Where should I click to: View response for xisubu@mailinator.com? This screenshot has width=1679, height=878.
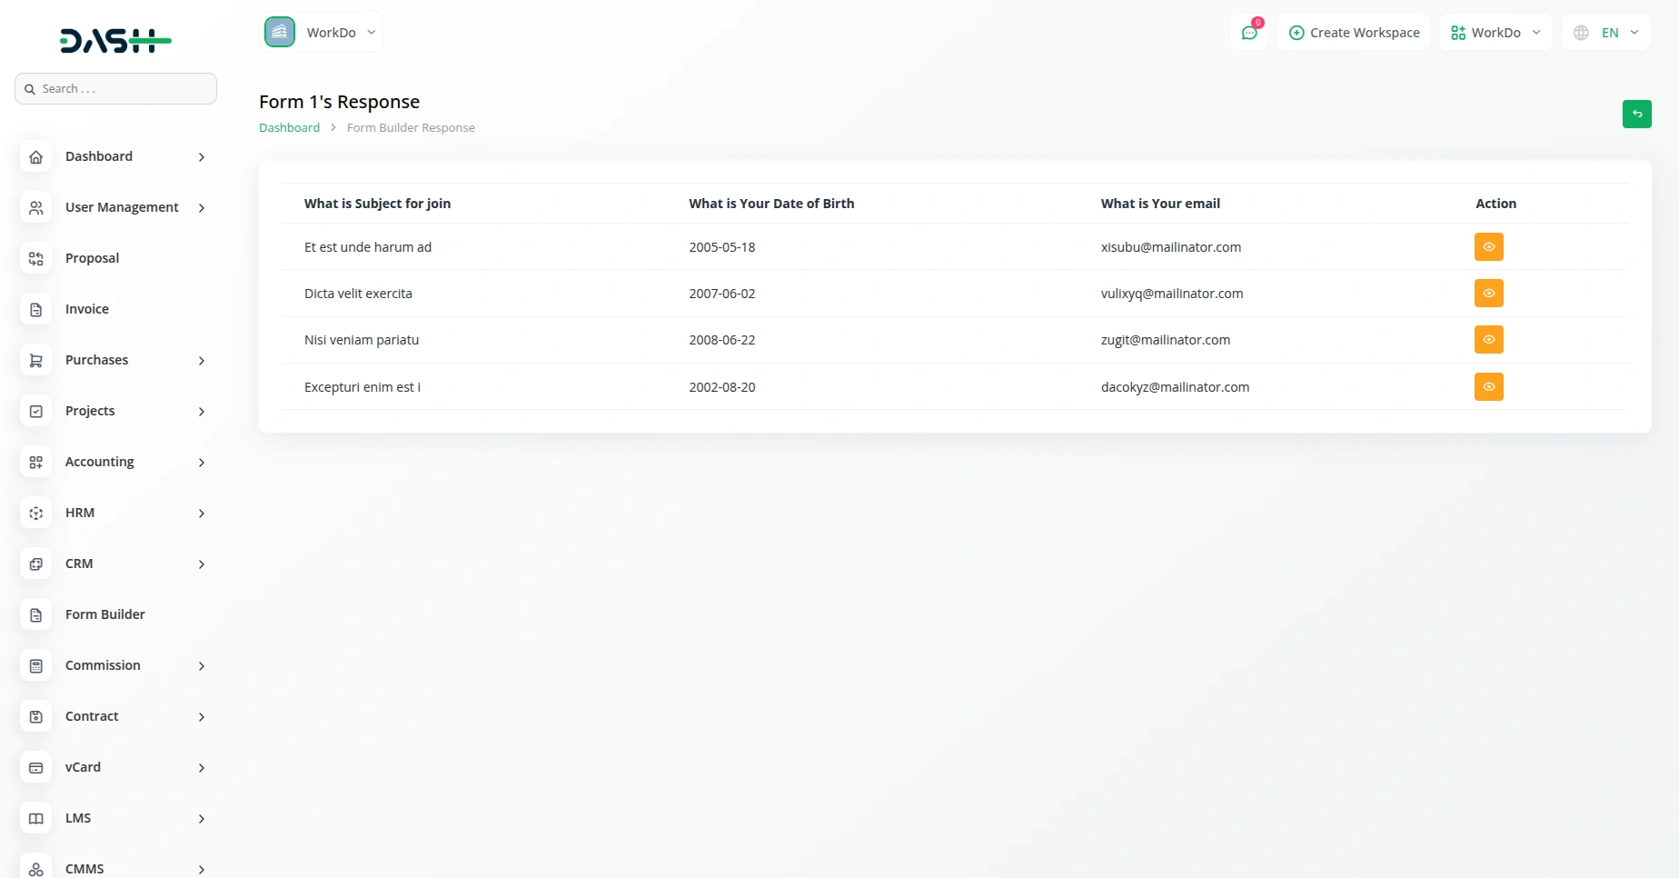pos(1488,246)
